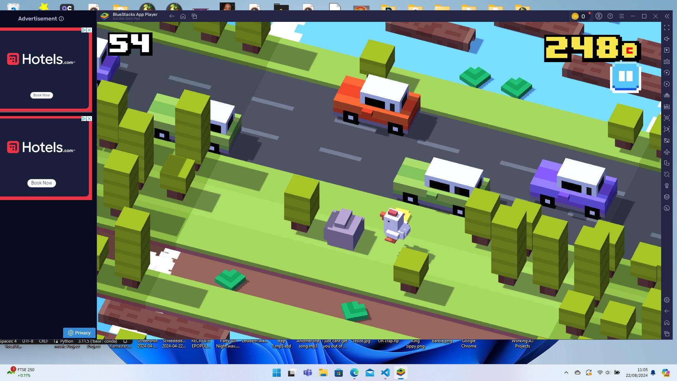Click the score display showing 54
This screenshot has height=381, width=677.
130,44
